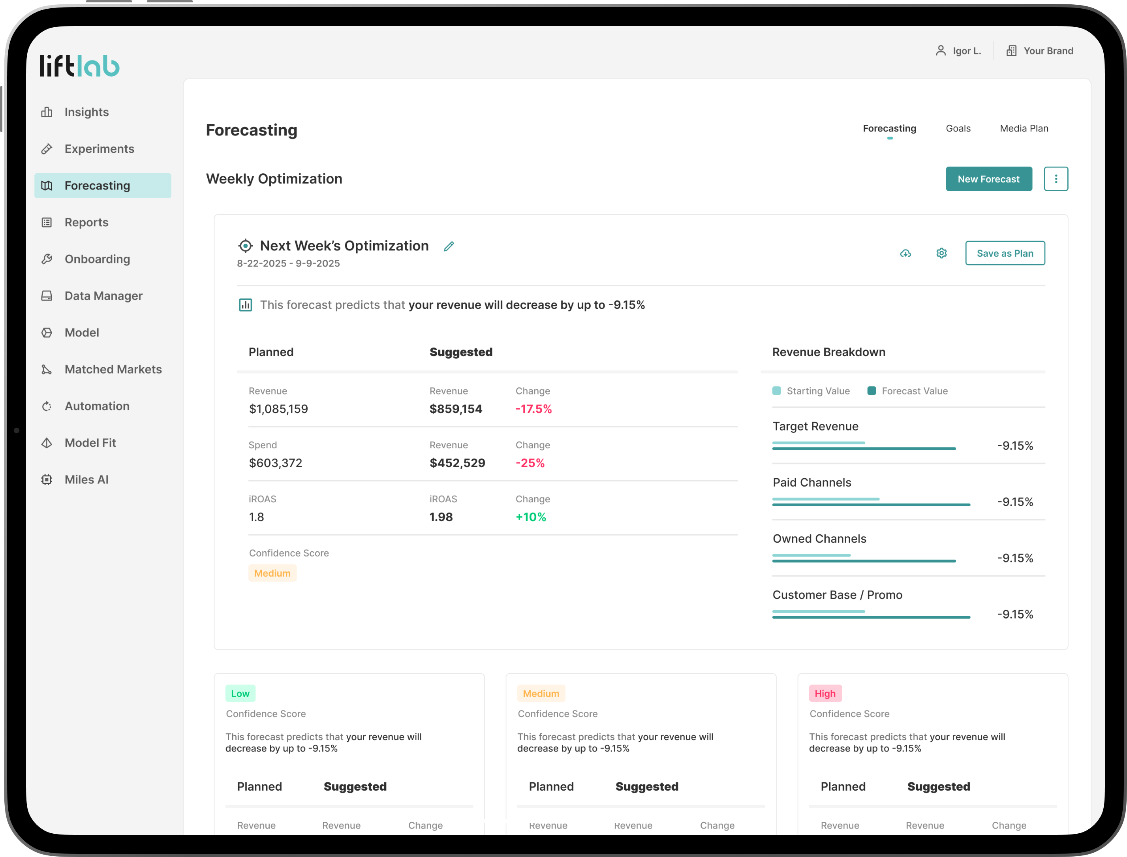Open the three-dot more options menu
1127x857 pixels.
pyautogui.click(x=1056, y=179)
